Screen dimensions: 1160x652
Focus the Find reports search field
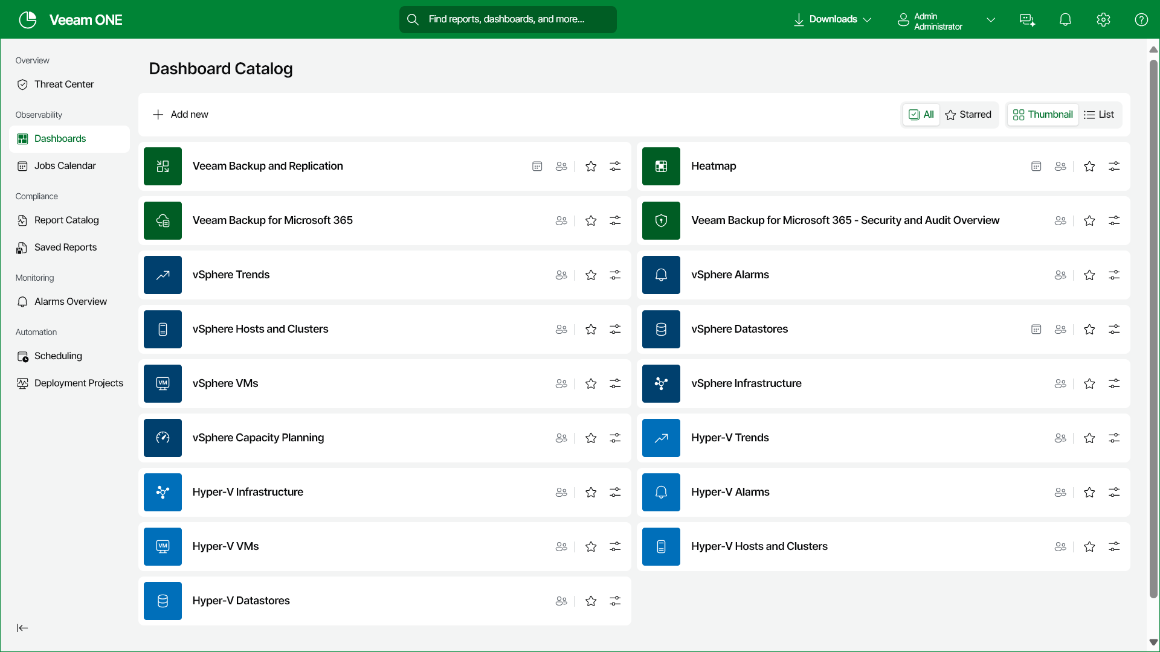pyautogui.click(x=507, y=19)
